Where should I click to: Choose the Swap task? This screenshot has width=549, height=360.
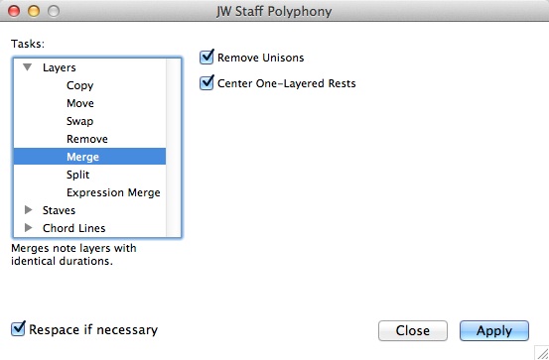coord(79,121)
